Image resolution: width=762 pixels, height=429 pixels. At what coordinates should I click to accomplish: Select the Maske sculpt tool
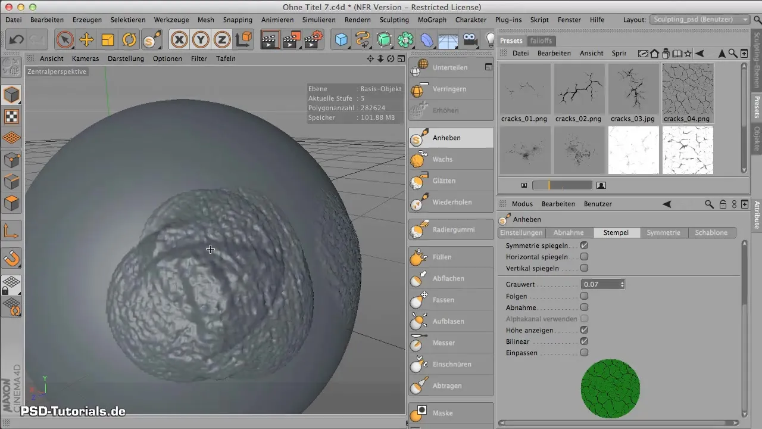pos(451,413)
